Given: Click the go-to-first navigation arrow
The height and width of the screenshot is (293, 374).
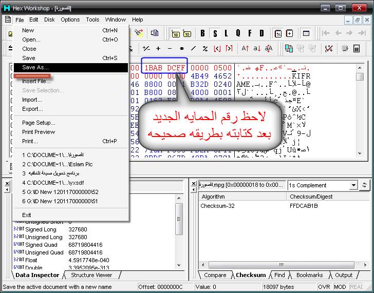Looking at the screenshot, I should 326,33.
